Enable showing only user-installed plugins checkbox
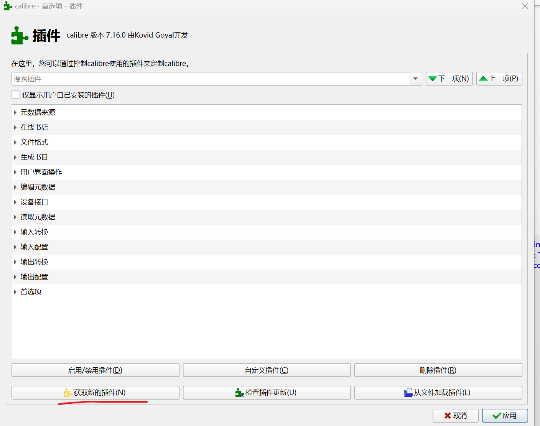540x426 pixels. (x=16, y=95)
